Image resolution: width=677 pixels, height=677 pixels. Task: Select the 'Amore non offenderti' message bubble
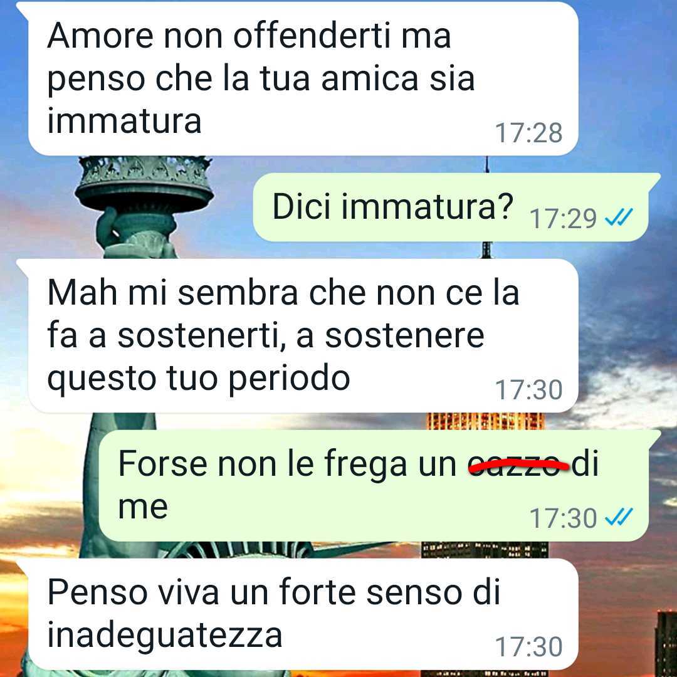[303, 78]
